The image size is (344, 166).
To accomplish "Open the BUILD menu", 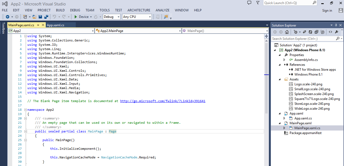I will [60, 10].
